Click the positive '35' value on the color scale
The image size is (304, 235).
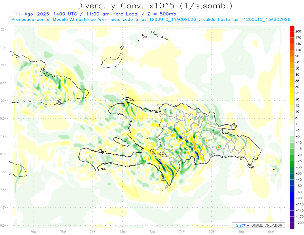click(x=298, y=81)
